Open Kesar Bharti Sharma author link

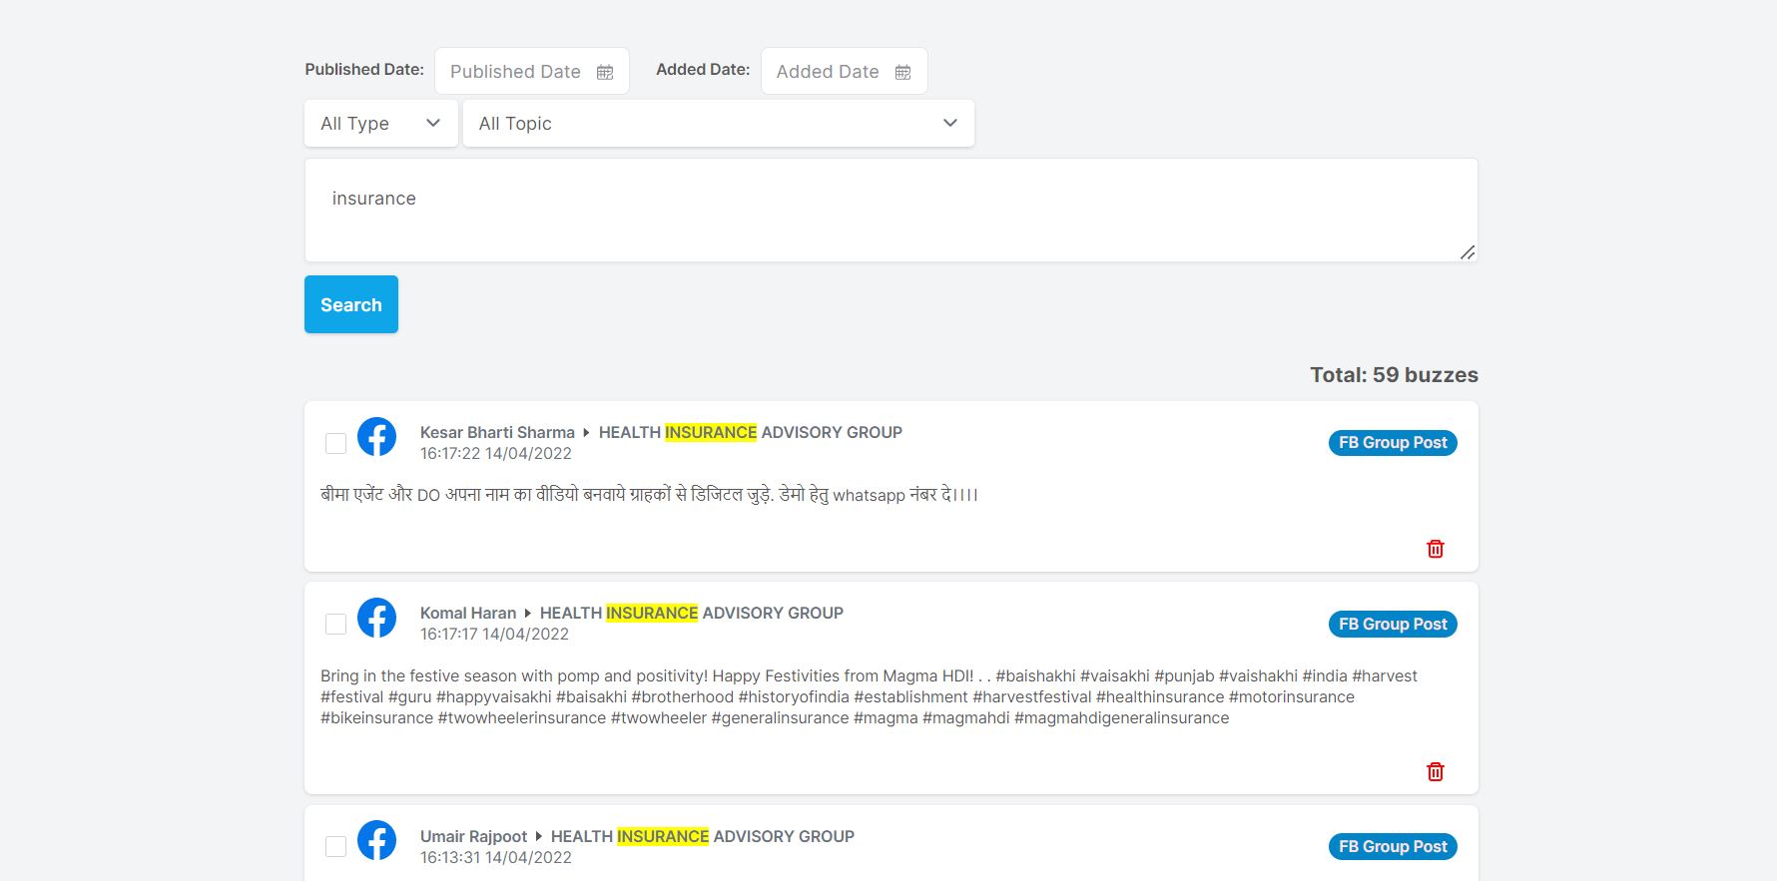pos(497,432)
